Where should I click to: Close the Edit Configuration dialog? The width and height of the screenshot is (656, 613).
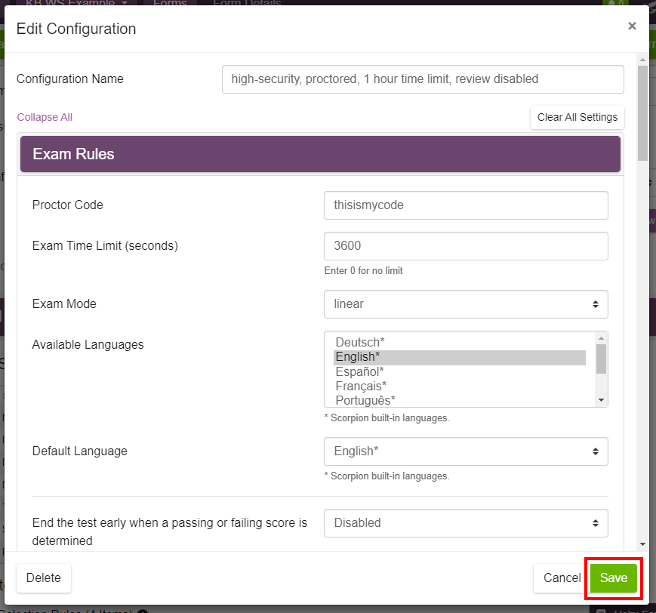coord(632,26)
